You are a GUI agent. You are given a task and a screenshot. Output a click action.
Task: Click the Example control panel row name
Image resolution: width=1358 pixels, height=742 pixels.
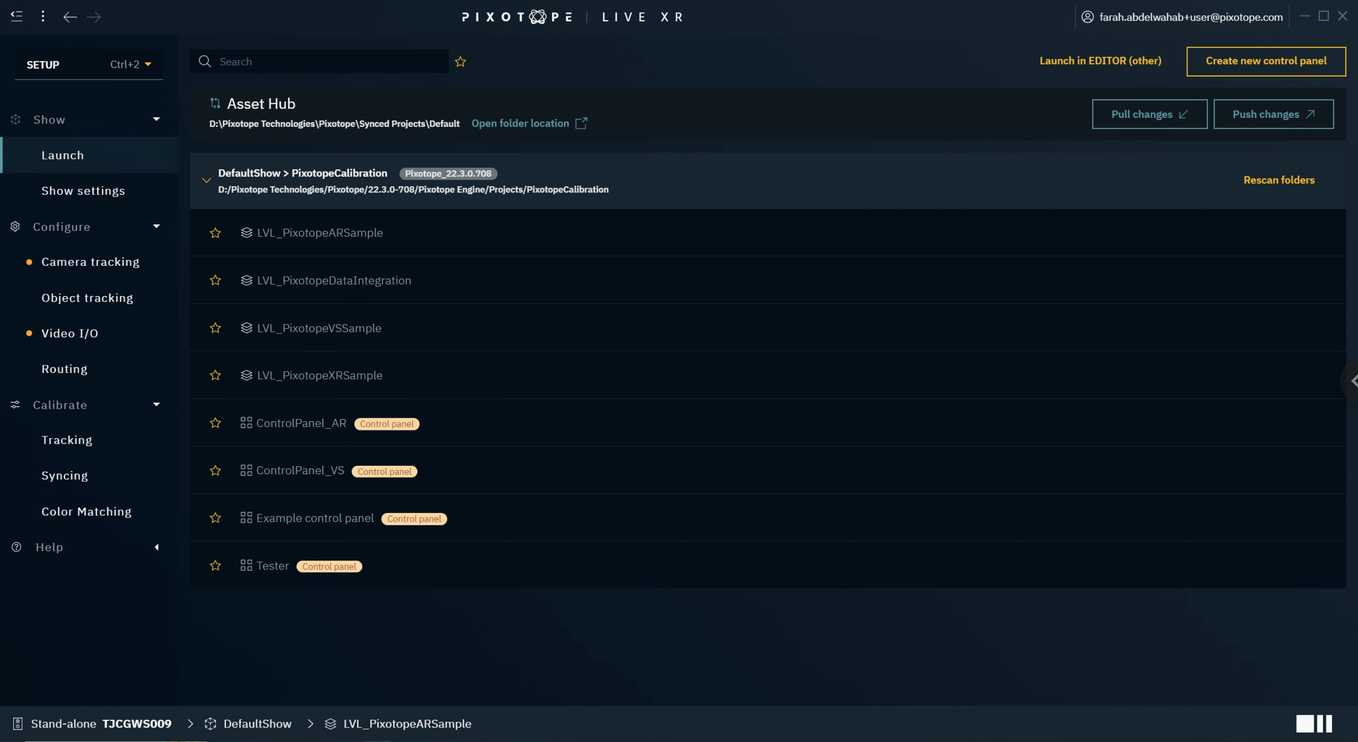315,518
